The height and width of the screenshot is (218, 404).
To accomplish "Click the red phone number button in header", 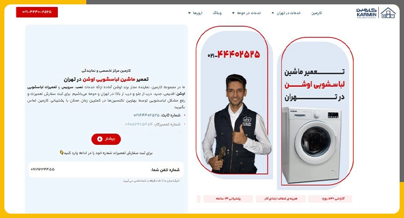I will [x=37, y=12].
